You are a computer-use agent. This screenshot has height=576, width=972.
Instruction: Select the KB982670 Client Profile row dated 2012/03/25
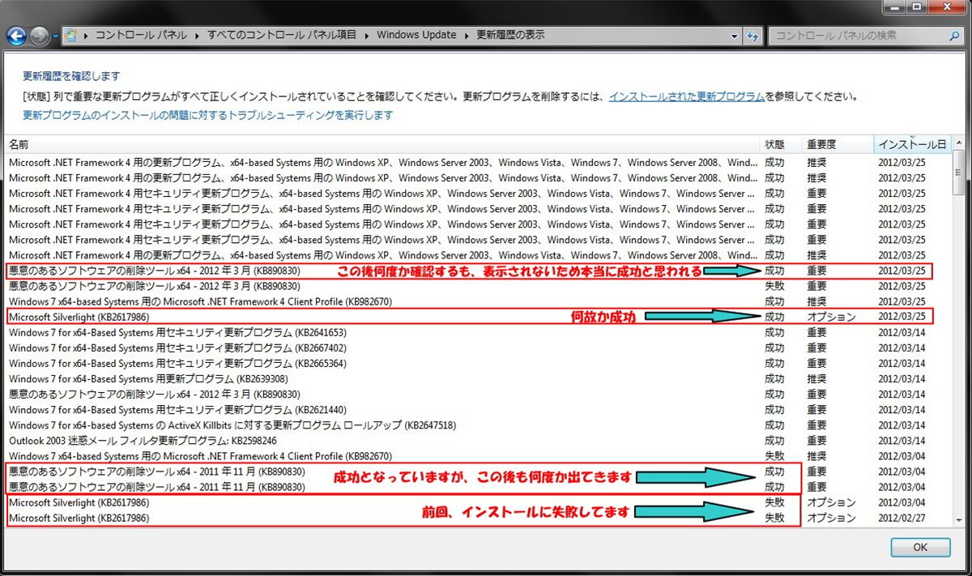[x=478, y=301]
